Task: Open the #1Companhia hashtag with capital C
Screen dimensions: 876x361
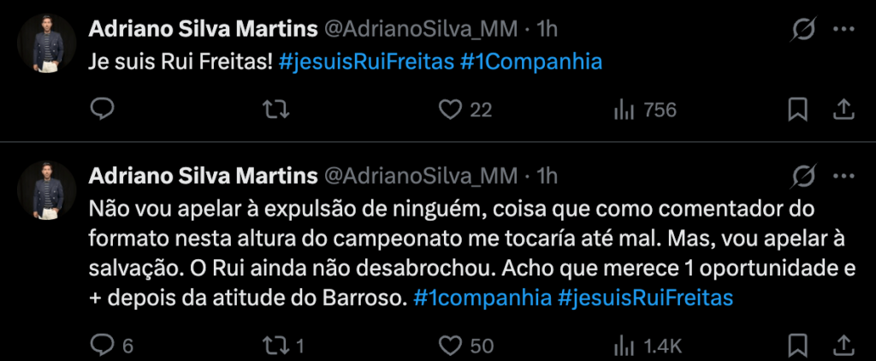Action: 530,62
